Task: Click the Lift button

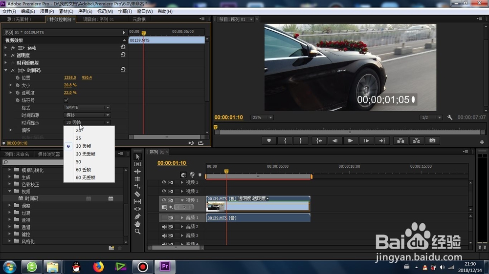Action: click(x=401, y=141)
